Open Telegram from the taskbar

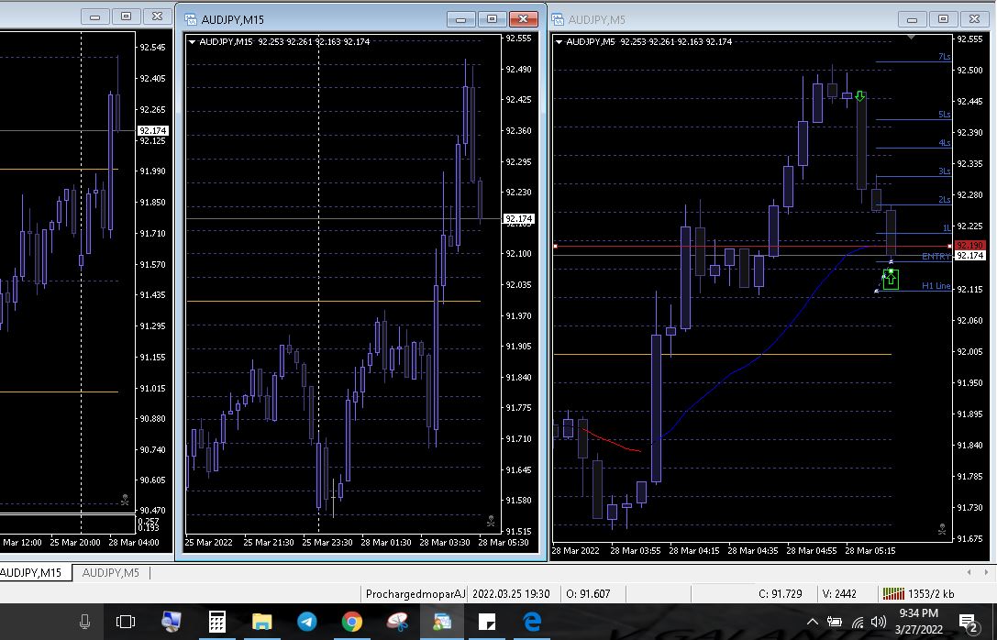(307, 622)
